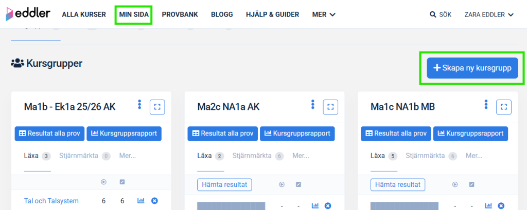Click the Eddler logo
Image resolution: width=527 pixels, height=210 pixels.
coord(28,14)
